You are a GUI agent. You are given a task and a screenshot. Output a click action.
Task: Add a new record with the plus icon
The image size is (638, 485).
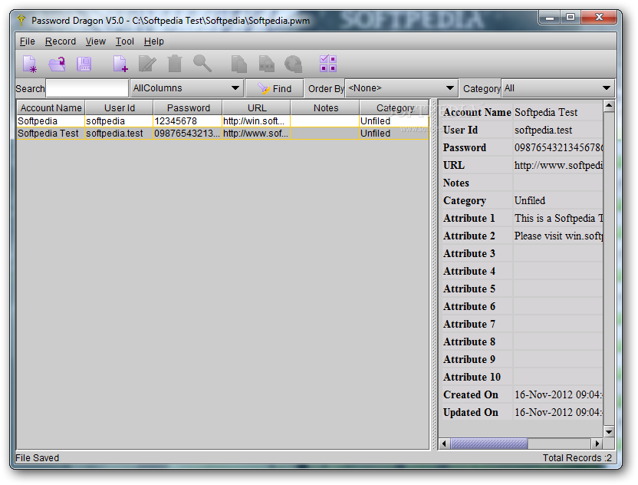(x=120, y=64)
